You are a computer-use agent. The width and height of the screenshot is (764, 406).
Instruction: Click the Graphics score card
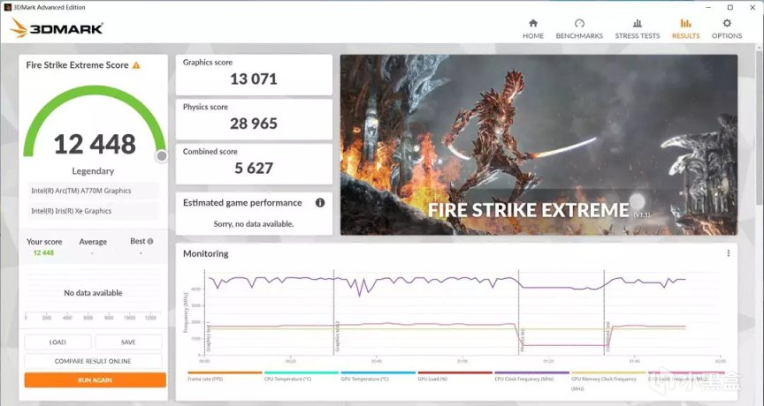[254, 74]
